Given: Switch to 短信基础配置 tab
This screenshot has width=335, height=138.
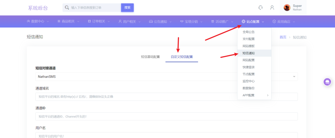Looking at the screenshot, I should [x=150, y=57].
